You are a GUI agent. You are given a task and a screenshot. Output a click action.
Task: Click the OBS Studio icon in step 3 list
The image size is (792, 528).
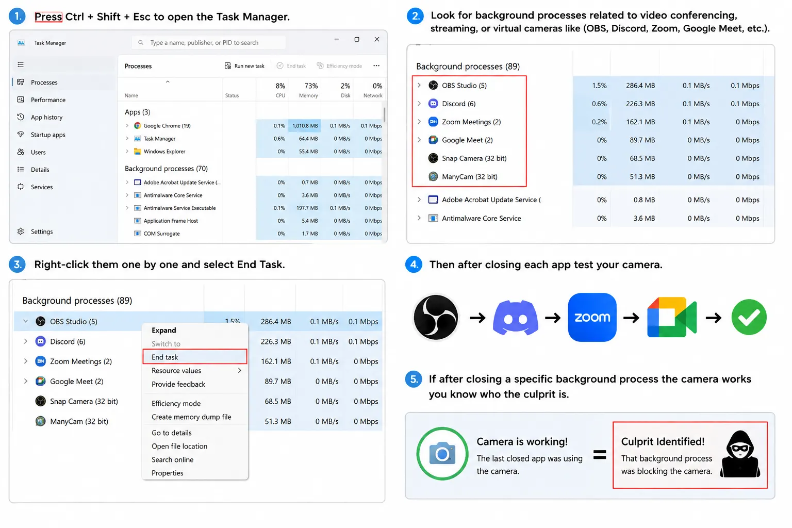[41, 321]
